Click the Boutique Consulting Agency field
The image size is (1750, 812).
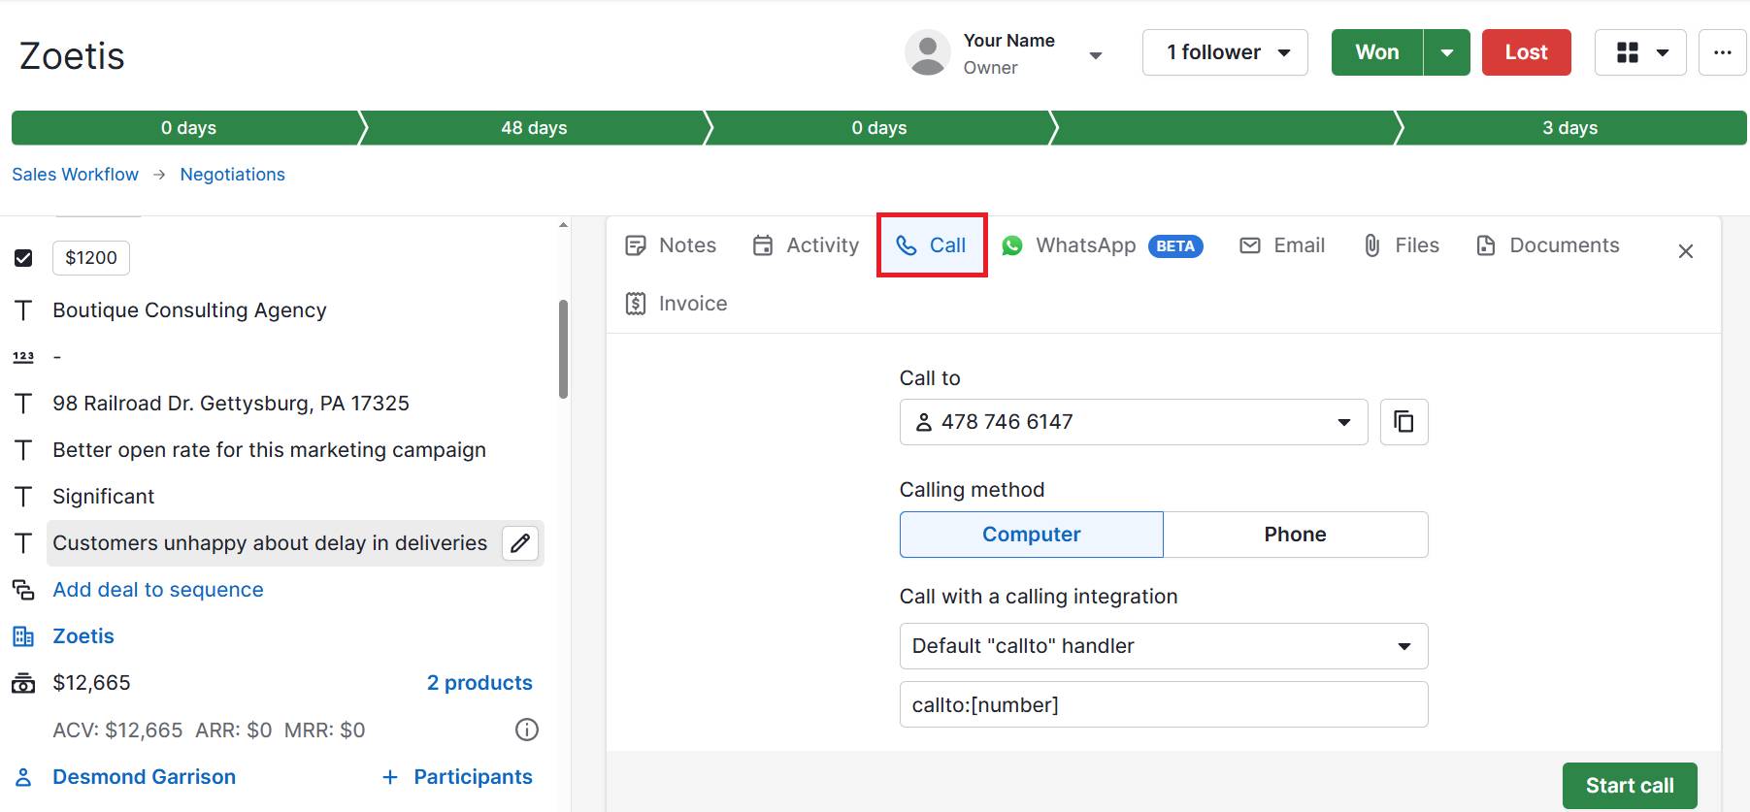point(189,310)
